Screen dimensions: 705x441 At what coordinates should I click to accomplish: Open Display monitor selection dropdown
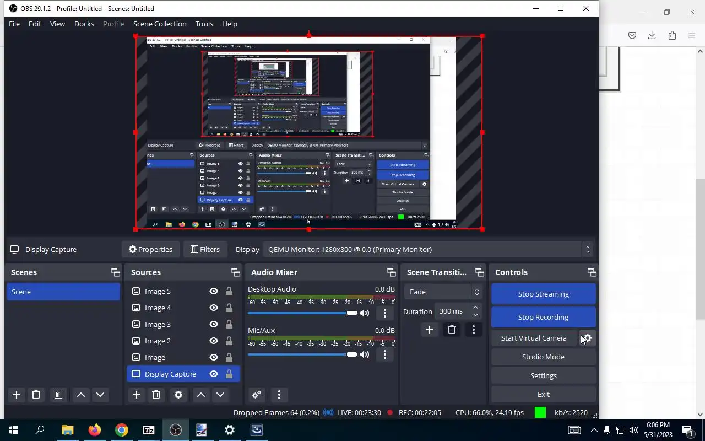(429, 249)
